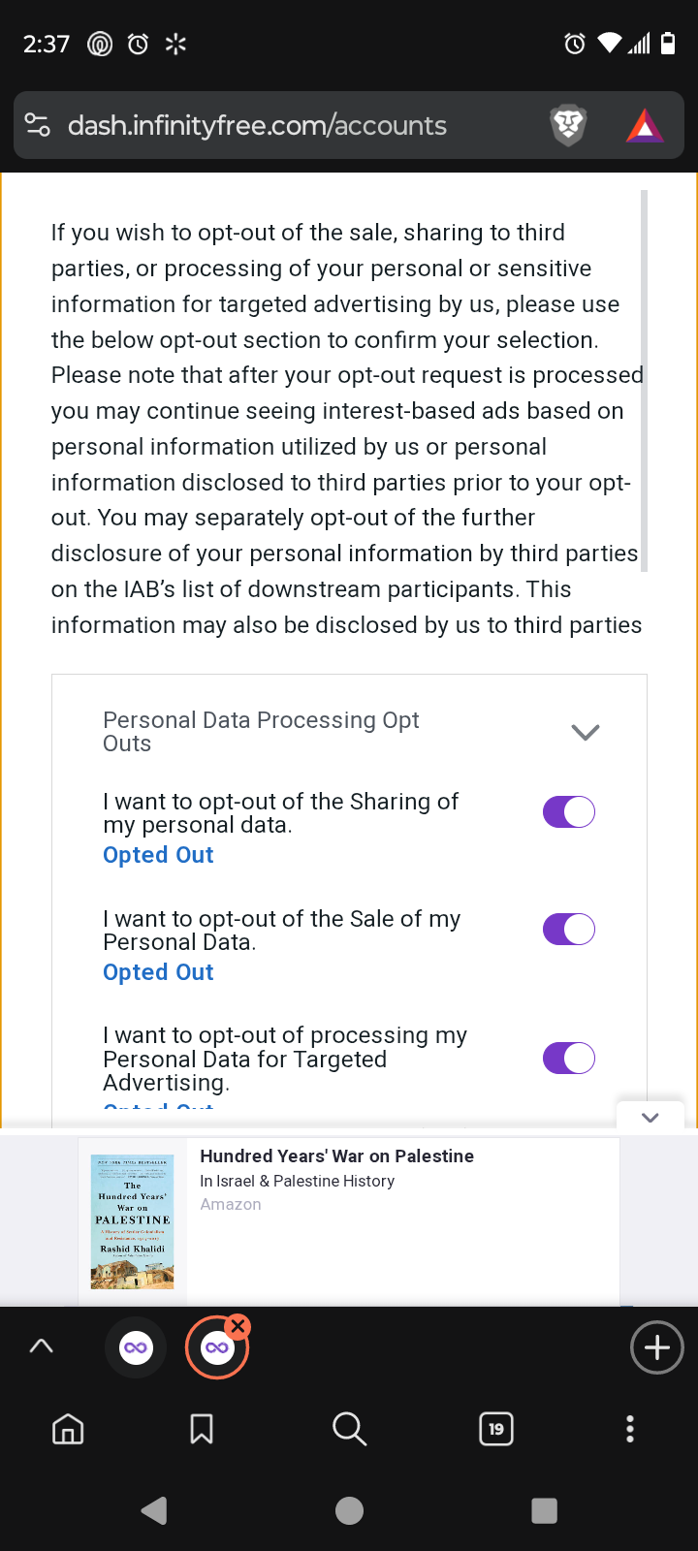Viewport: 698px width, 1551px height.
Task: Toggle opt-out of Targeted Advertising processing
Action: tap(569, 1058)
